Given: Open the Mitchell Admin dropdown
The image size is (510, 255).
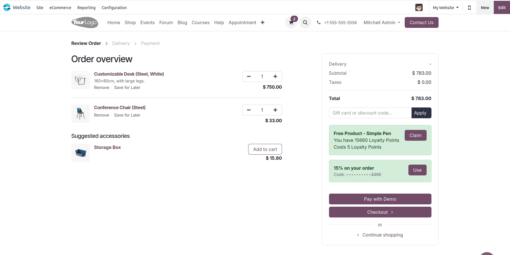Looking at the screenshot, I should [x=381, y=22].
